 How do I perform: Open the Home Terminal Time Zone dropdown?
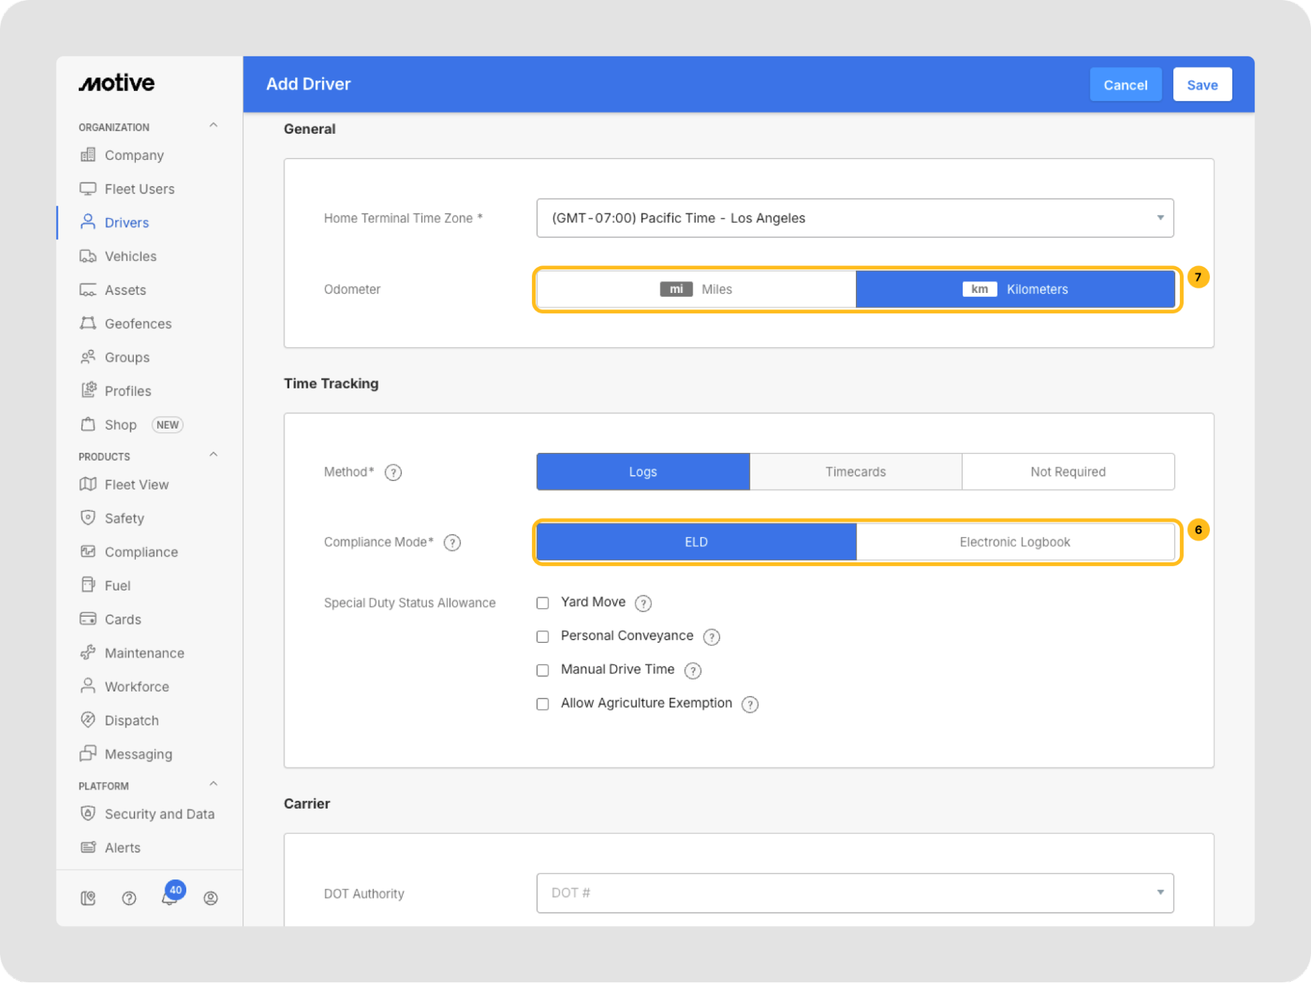(x=855, y=218)
